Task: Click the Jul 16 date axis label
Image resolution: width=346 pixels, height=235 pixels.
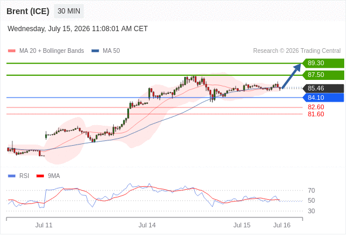Action: click(282, 225)
